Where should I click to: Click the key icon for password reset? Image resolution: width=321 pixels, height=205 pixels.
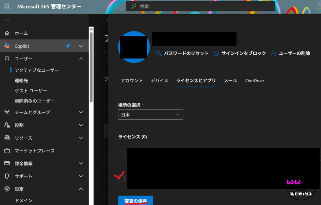159,53
